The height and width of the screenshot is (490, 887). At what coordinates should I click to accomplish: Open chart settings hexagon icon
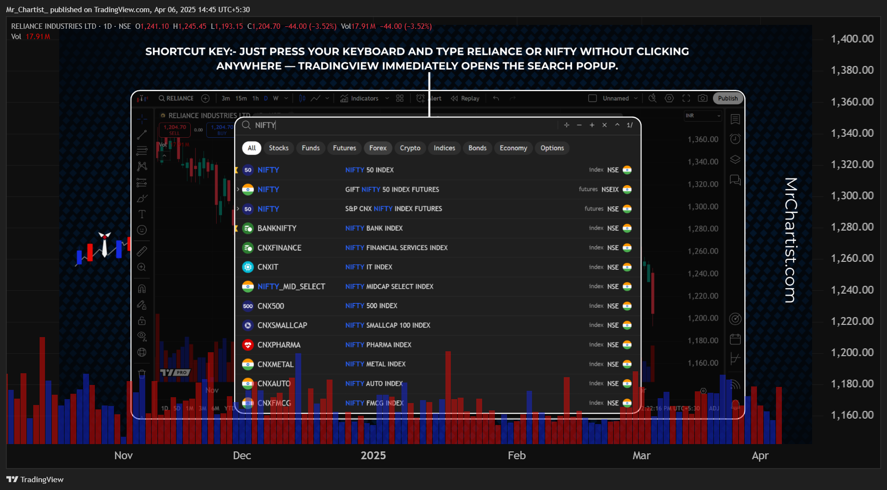point(669,98)
